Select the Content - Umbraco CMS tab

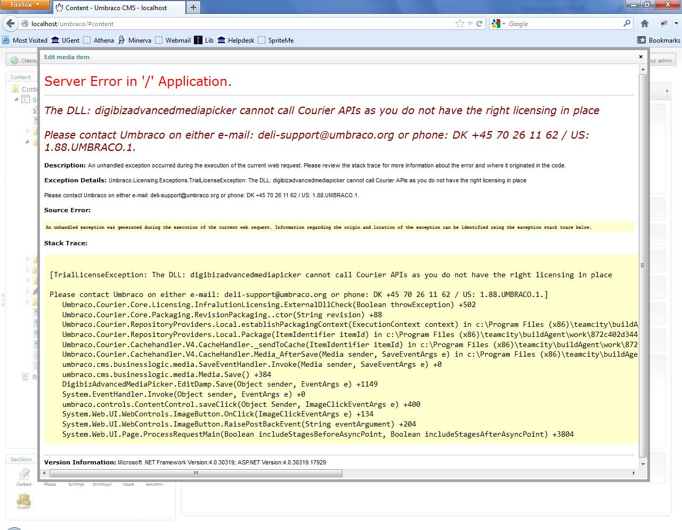[x=119, y=7]
